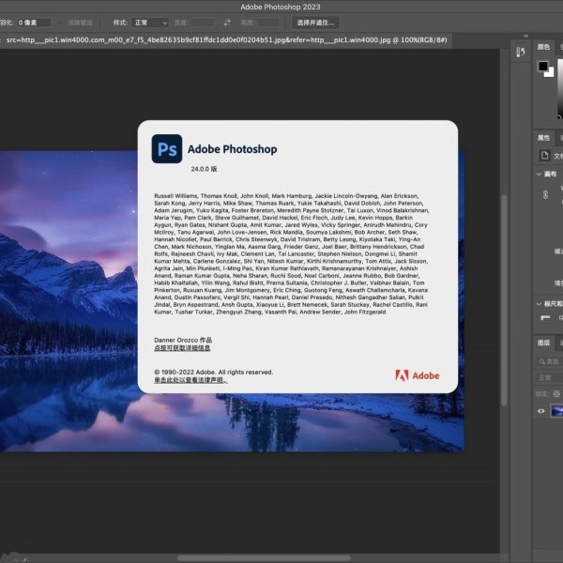Click the Adobe logo in About dialog
Image resolution: width=563 pixels, height=563 pixels.
point(418,375)
